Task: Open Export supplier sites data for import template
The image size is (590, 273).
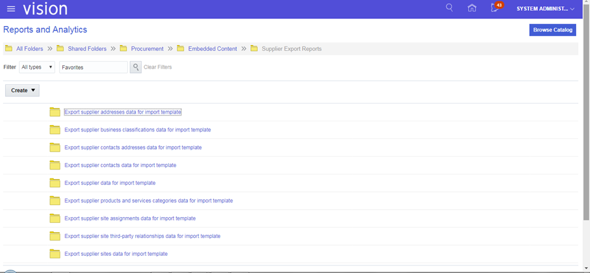Action: pos(116,254)
